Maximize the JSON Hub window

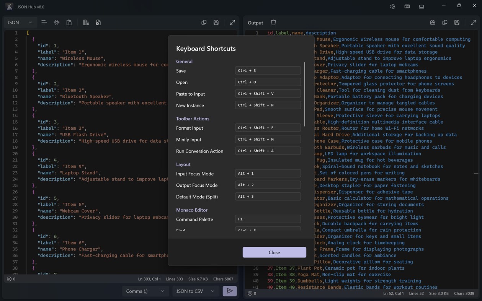click(459, 6)
